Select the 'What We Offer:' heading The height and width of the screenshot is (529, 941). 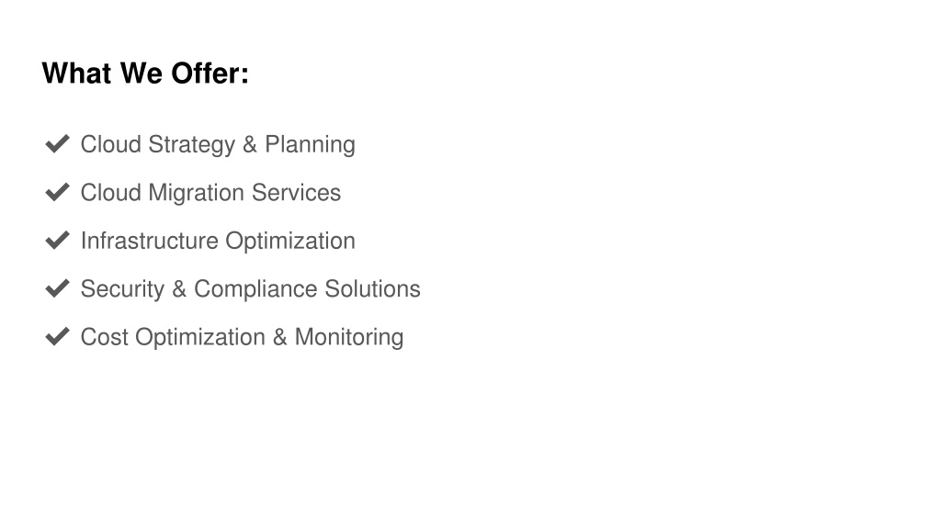point(145,73)
